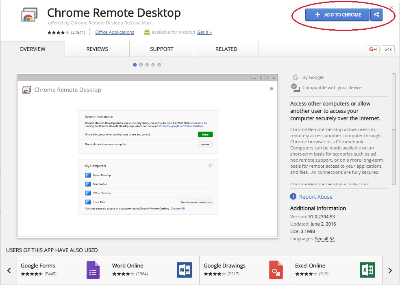
Task: Select the first screenshot carousel dot
Action: (x=135, y=65)
